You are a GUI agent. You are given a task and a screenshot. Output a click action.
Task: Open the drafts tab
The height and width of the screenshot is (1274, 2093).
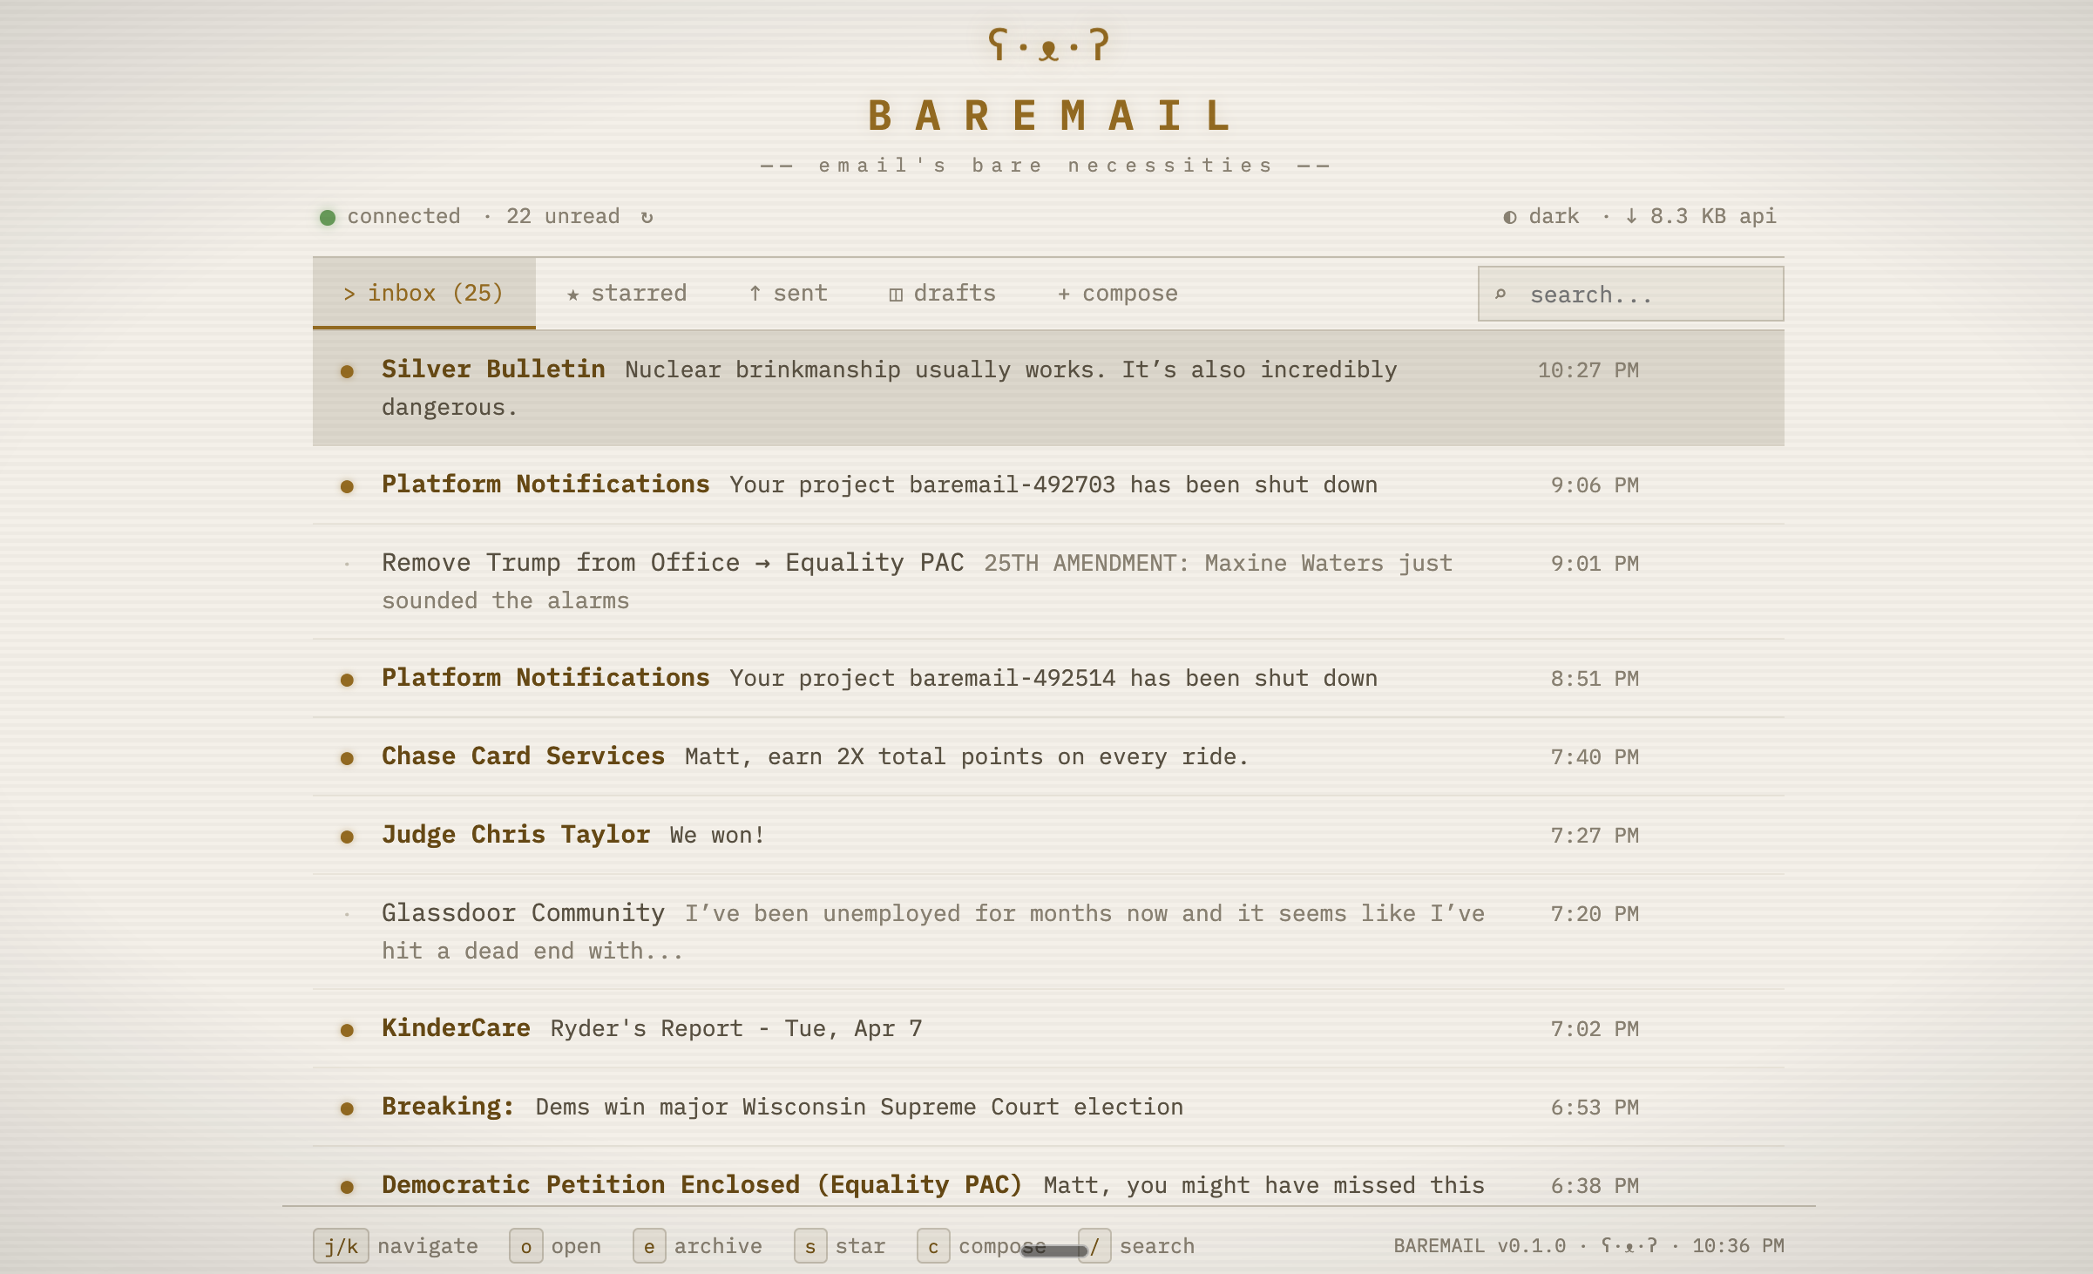(942, 294)
